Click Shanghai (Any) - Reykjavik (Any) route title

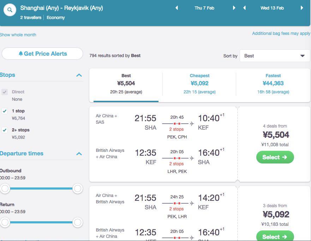(61, 8)
